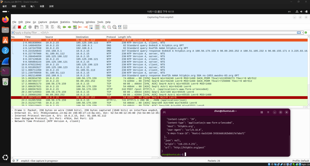The image size is (310, 166).
Task: Open a capture file from toolbar
Action: click(36, 27)
